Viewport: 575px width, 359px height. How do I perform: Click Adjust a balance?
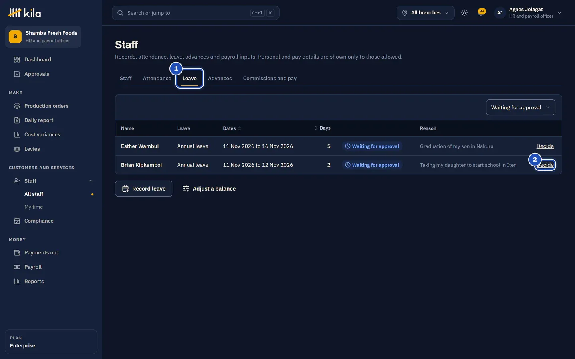[x=209, y=189]
